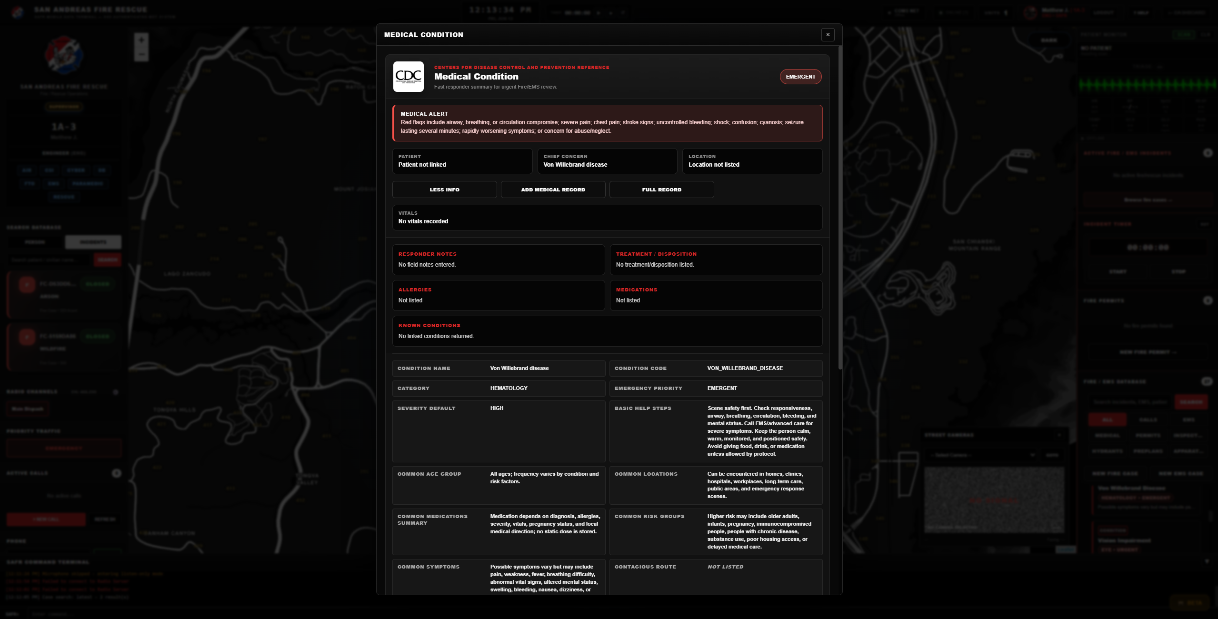The image size is (1218, 619).
Task: Click the user avatar in the header
Action: tap(1030, 13)
